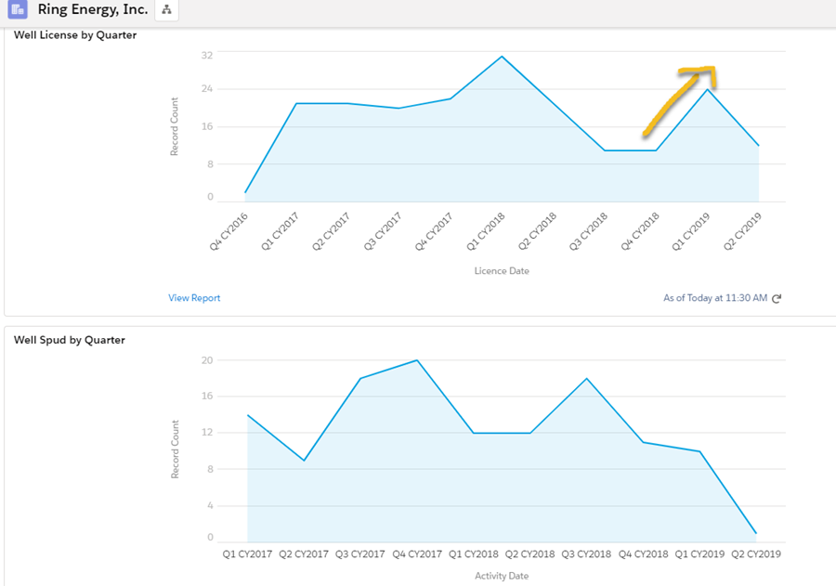Select the Well Spud by Quarter title

(x=70, y=340)
